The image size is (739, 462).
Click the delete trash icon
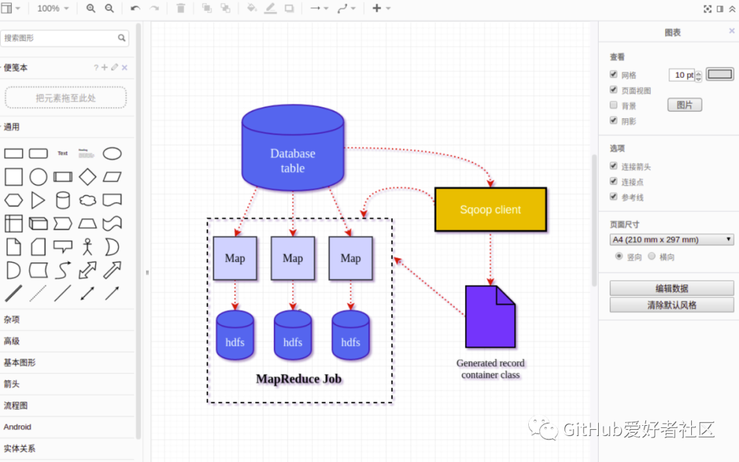coord(181,8)
